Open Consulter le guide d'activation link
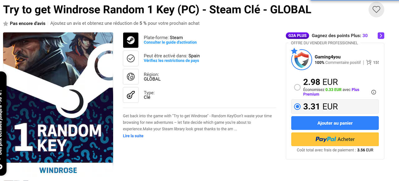This screenshot has height=181, width=399. (170, 42)
